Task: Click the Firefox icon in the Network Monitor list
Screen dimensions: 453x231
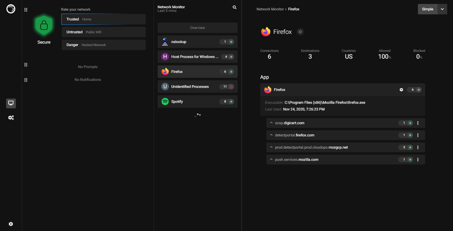Action: click(165, 72)
